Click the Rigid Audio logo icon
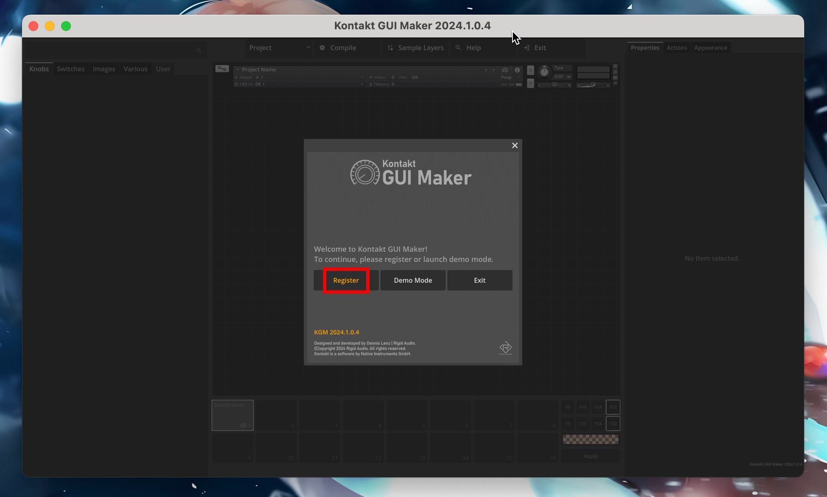Image resolution: width=827 pixels, height=497 pixels. [505, 347]
